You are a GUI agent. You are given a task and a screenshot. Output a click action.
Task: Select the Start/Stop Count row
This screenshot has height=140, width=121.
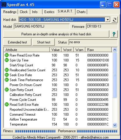click(x=58, y=65)
